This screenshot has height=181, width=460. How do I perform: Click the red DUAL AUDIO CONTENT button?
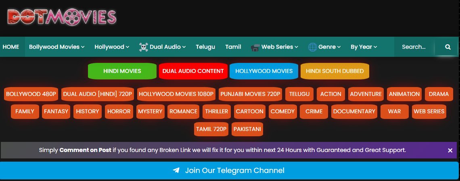pos(193,71)
